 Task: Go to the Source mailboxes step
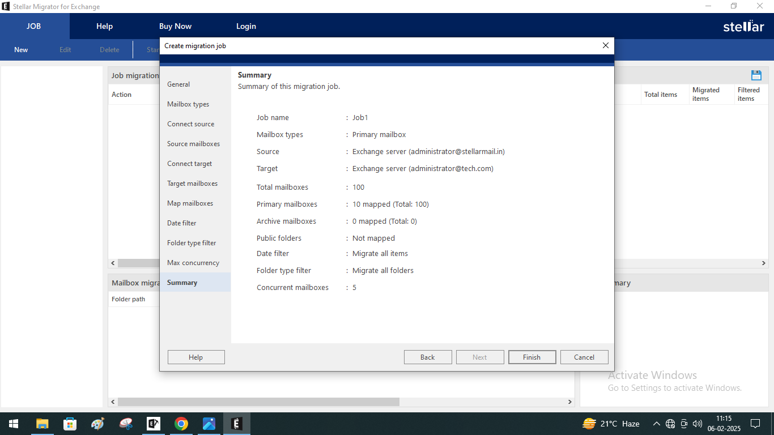click(193, 144)
